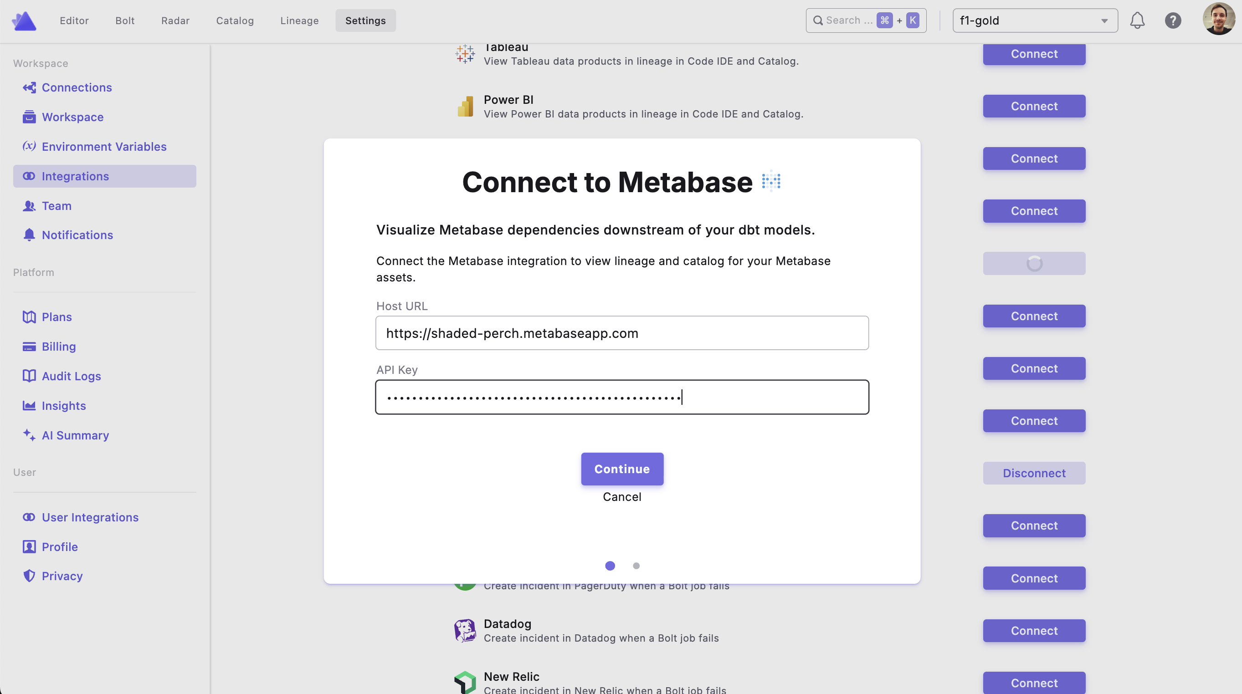
Task: Click the Privacy shield icon
Action: tap(29, 576)
